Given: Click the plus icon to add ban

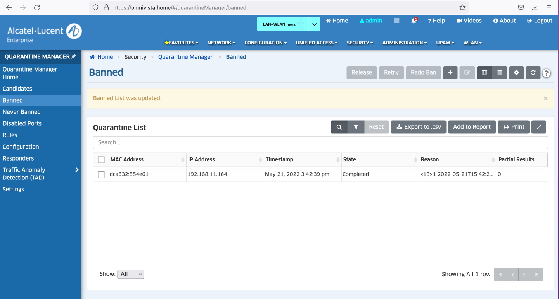Looking at the screenshot, I should pos(450,73).
